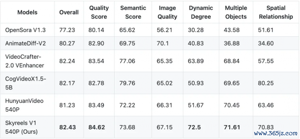The height and width of the screenshot is (139, 300).
Task: Click the Dynamic Degree column header
Action: (201, 12)
